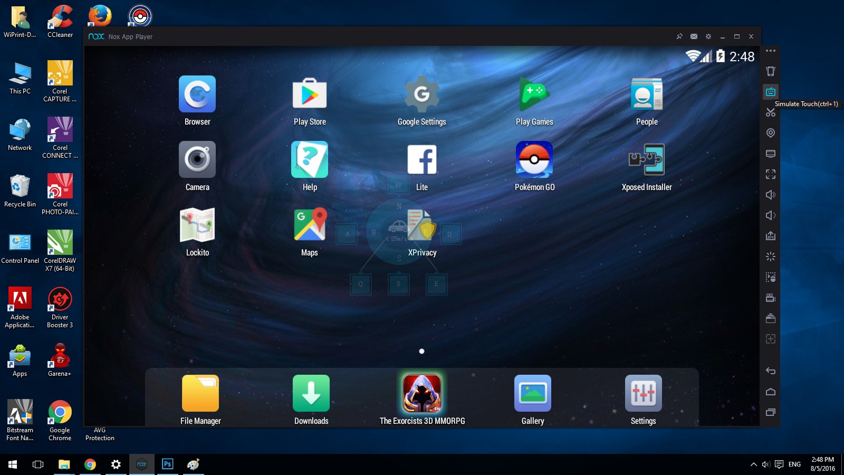This screenshot has width=844, height=475.
Task: Launch the Play Store app
Action: pyautogui.click(x=310, y=94)
